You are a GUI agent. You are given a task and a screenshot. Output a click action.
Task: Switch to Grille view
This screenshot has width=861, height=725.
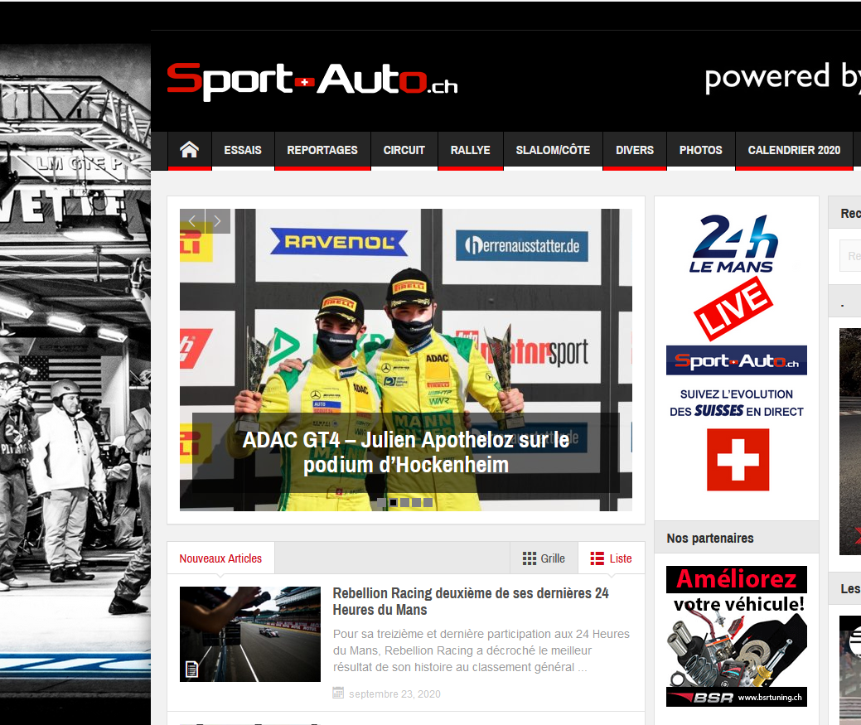coord(544,558)
